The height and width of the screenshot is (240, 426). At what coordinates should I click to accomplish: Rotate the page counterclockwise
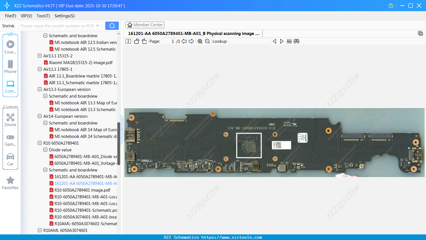coord(136,41)
